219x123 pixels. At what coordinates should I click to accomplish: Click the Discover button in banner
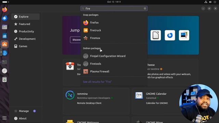click(x=76, y=40)
